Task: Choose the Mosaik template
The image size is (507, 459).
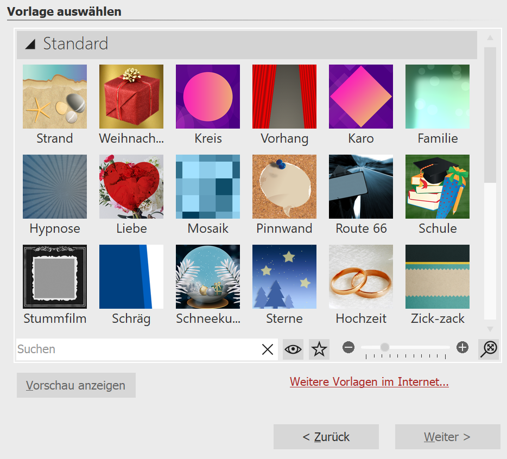Action: click(208, 187)
